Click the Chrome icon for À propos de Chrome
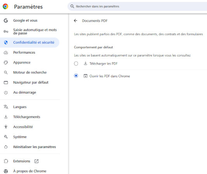207x174 pixels. pyautogui.click(x=6, y=171)
